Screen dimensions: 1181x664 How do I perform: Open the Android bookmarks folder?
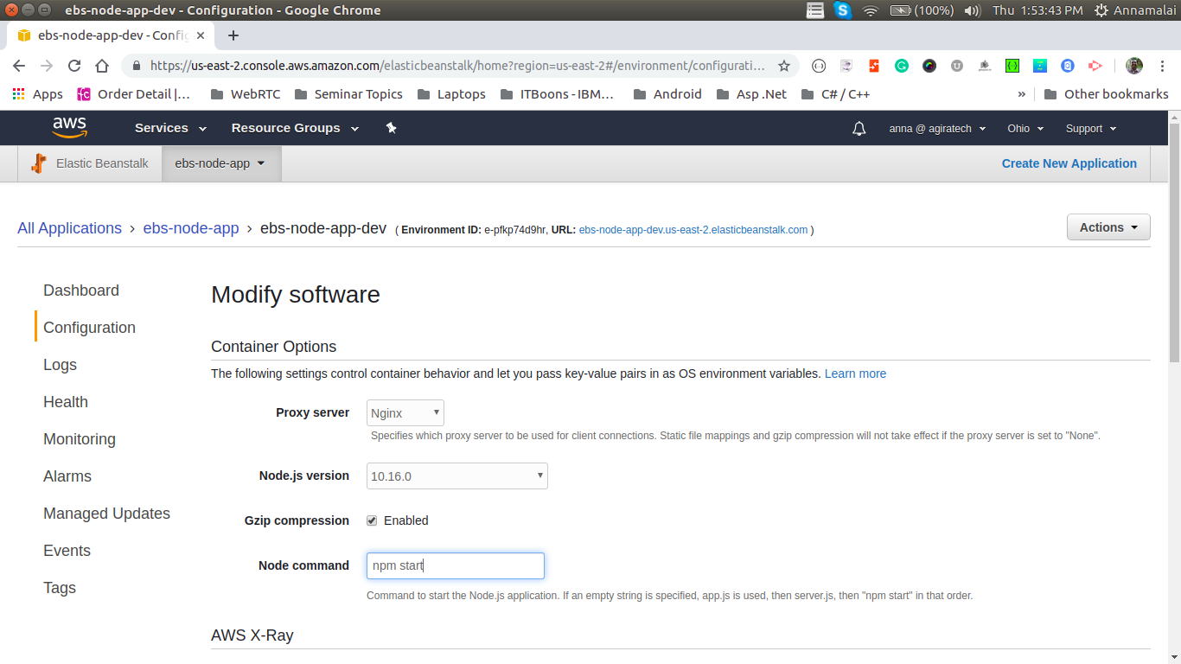point(667,94)
